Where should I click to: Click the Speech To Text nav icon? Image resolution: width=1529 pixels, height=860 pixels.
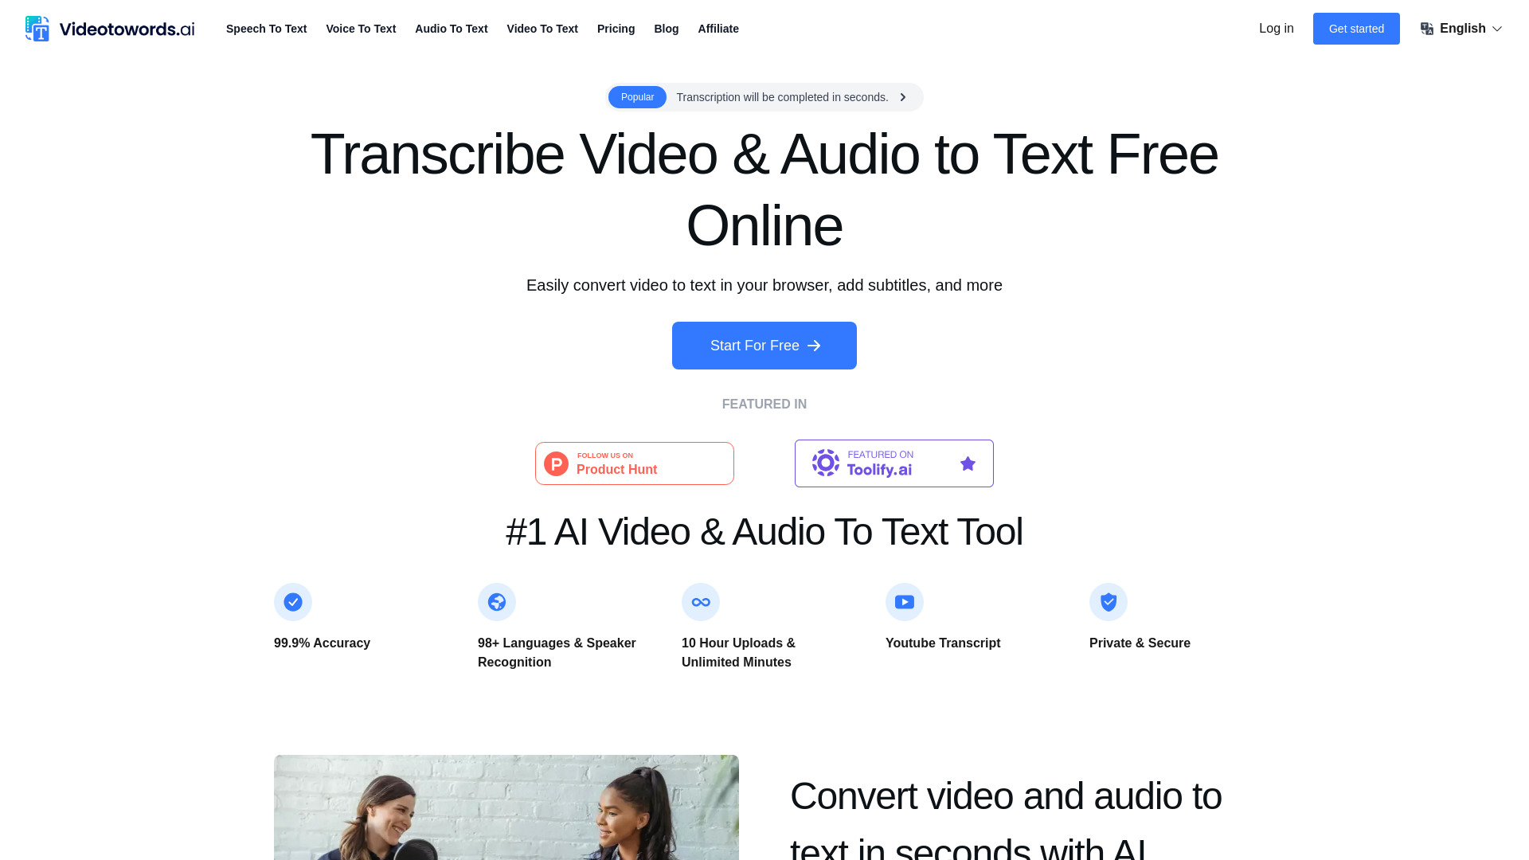(266, 29)
